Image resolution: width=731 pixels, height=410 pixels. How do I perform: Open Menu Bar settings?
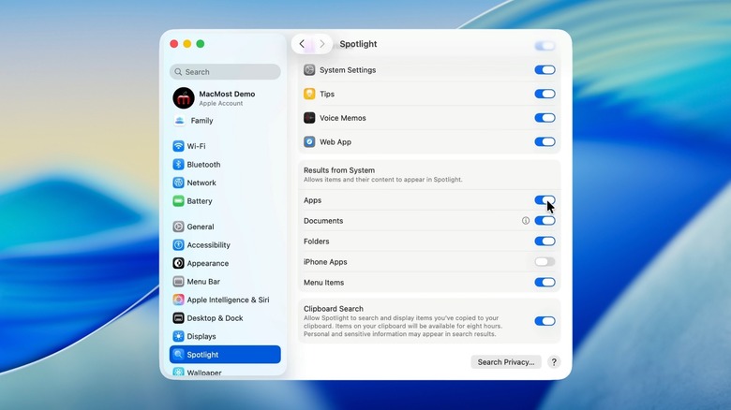coord(225,282)
